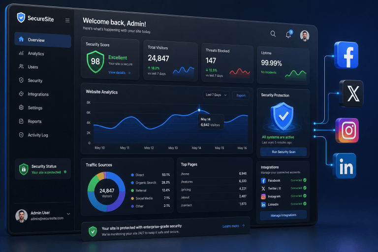
Task: Click the Direct legend blue dot
Action: pos(132,175)
